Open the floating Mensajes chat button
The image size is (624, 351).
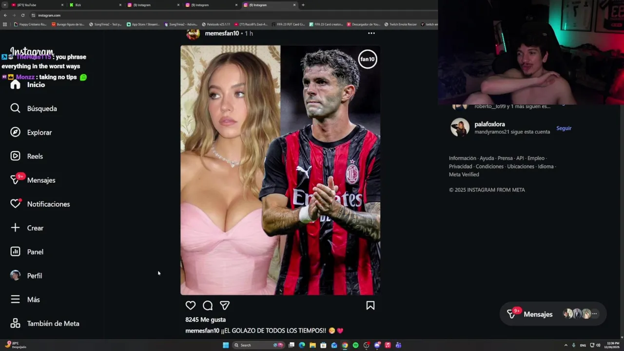pos(553,314)
